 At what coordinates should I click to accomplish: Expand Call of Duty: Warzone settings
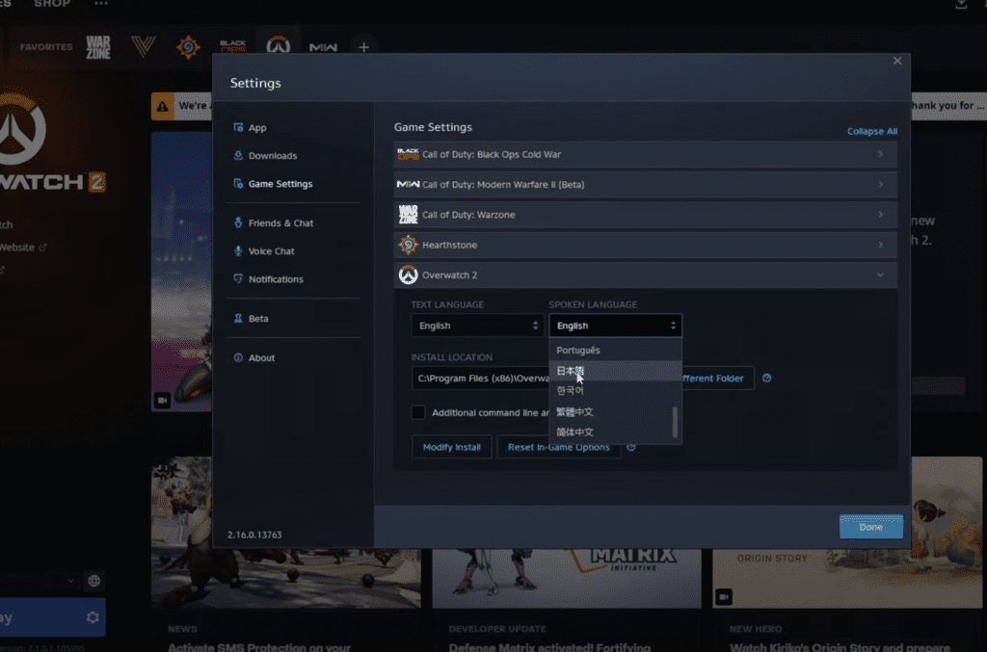tap(645, 215)
